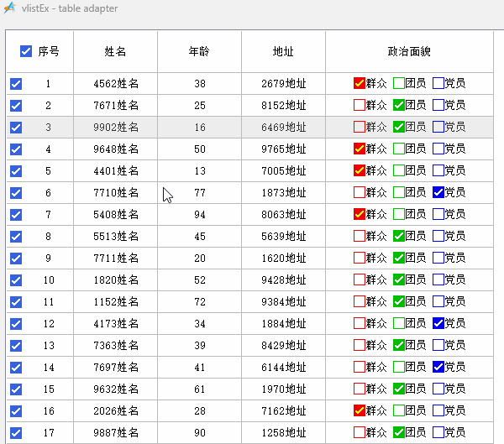Image resolution: width=504 pixels, height=444 pixels.
Task: Click the address cell 9428地址
Action: [283, 280]
